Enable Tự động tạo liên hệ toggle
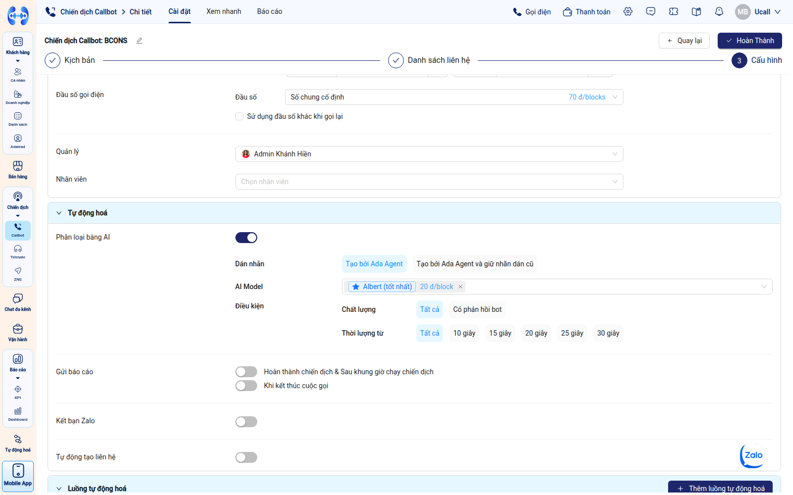The height and width of the screenshot is (495, 793). [x=246, y=457]
